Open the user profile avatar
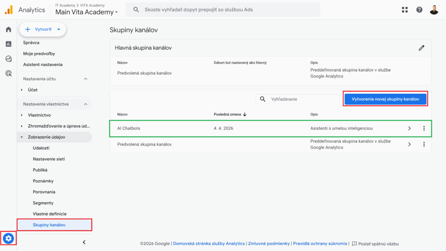This screenshot has height=251, width=446. pyautogui.click(x=434, y=10)
